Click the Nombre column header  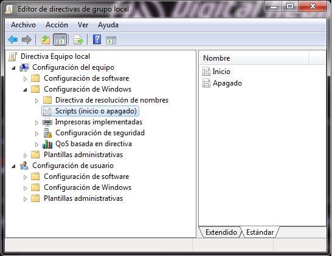(254, 58)
